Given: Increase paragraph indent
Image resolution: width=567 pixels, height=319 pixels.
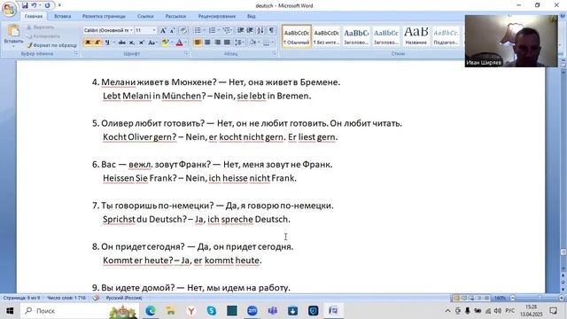Looking at the screenshot, I should [250, 30].
